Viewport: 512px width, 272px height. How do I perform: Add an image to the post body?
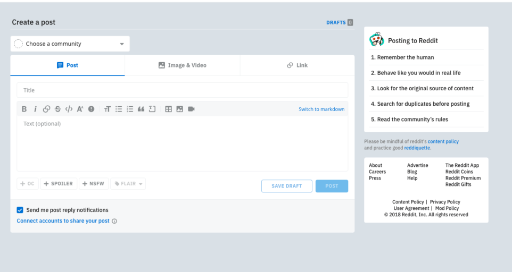179,109
